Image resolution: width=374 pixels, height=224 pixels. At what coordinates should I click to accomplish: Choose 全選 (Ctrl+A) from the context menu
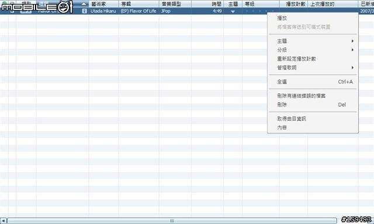pyautogui.click(x=313, y=82)
